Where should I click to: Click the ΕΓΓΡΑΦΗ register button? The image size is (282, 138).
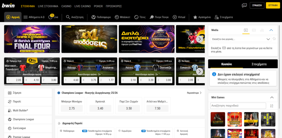pos(273,5)
